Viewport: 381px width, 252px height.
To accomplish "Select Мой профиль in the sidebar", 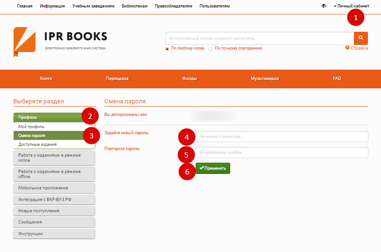I will [x=32, y=127].
